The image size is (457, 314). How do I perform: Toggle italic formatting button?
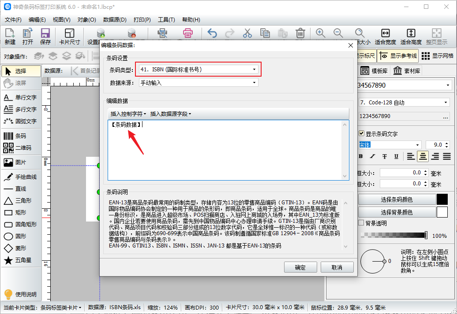pyautogui.click(x=372, y=156)
